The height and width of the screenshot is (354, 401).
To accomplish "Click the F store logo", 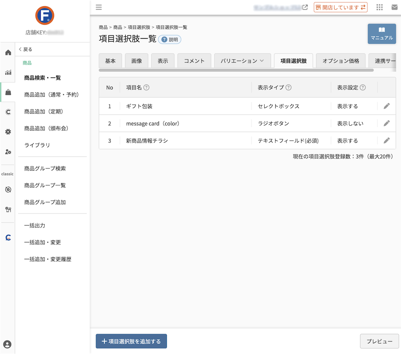I will coord(45,15).
